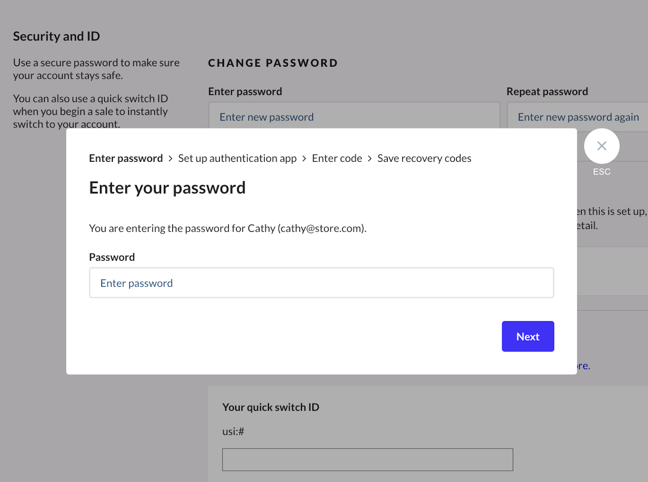648x482 pixels.
Task: Click the chevron after the Enter password step
Action: click(x=170, y=159)
